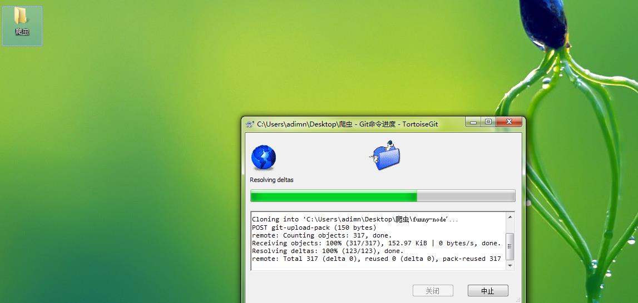Click the blue globe animation icon
This screenshot has width=638, height=303.
click(x=263, y=158)
